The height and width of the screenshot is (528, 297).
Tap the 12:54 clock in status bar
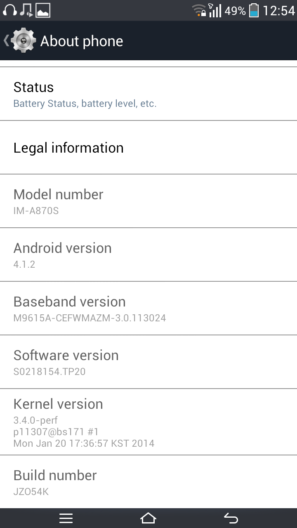click(279, 10)
